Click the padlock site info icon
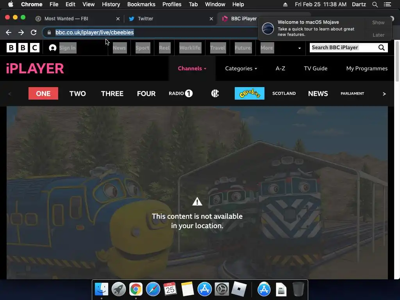This screenshot has width=400, height=300. 49,32
